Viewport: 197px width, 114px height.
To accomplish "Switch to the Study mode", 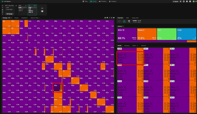I will (93, 1).
